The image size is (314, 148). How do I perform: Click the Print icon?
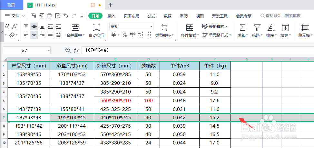49,16
